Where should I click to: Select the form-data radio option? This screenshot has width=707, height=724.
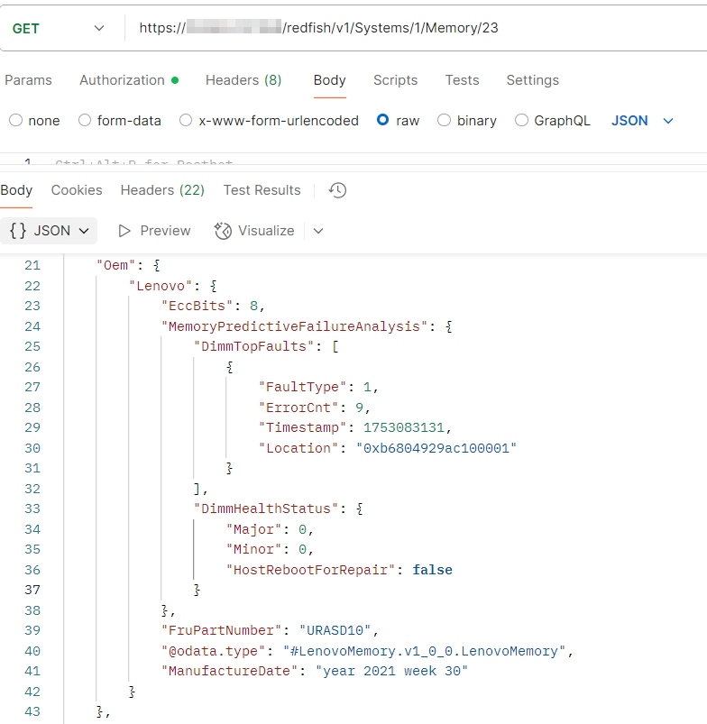pyautogui.click(x=85, y=120)
